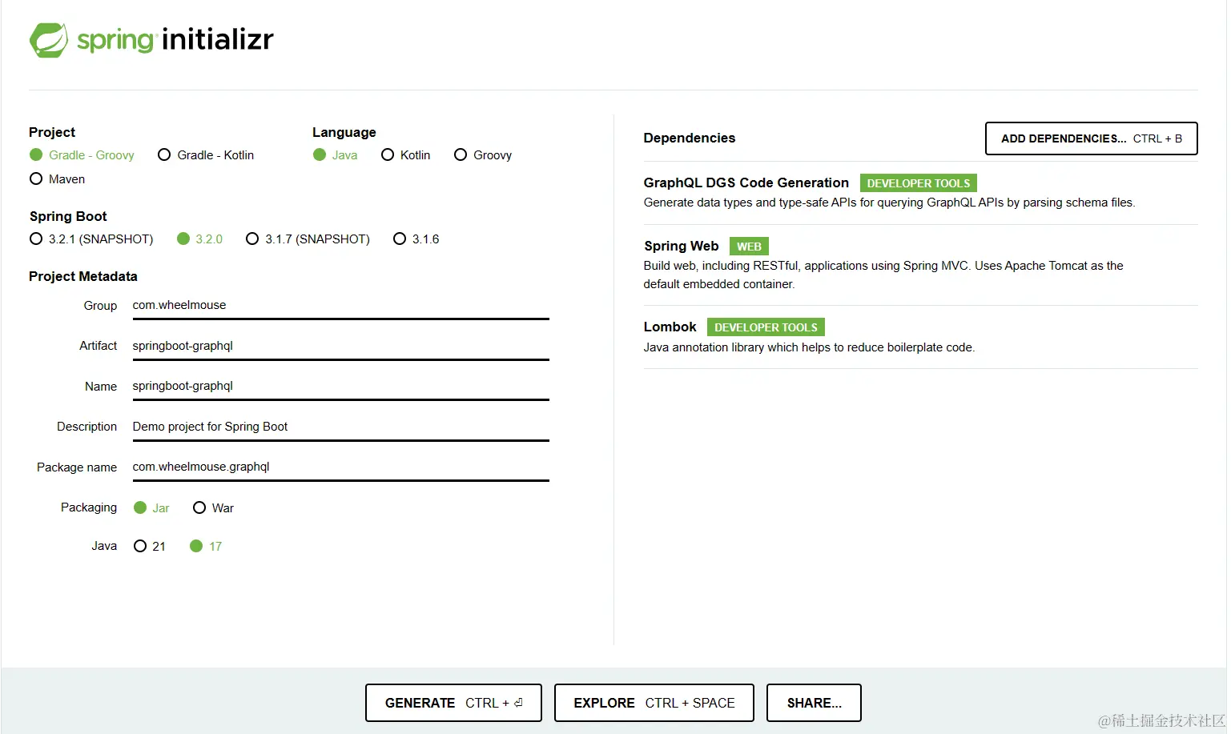Click the Developer Tools badge beside Lombok

pyautogui.click(x=766, y=327)
